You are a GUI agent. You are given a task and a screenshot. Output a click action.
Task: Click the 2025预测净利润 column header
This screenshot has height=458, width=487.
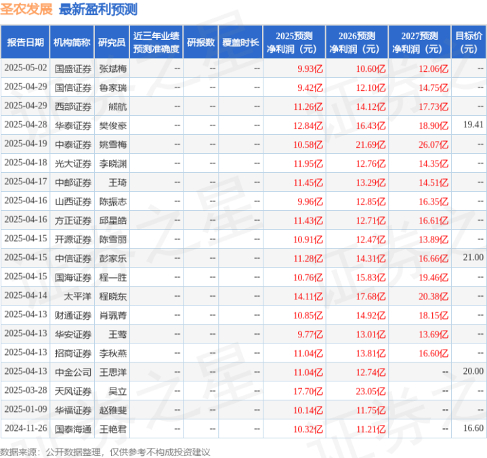tap(294, 42)
